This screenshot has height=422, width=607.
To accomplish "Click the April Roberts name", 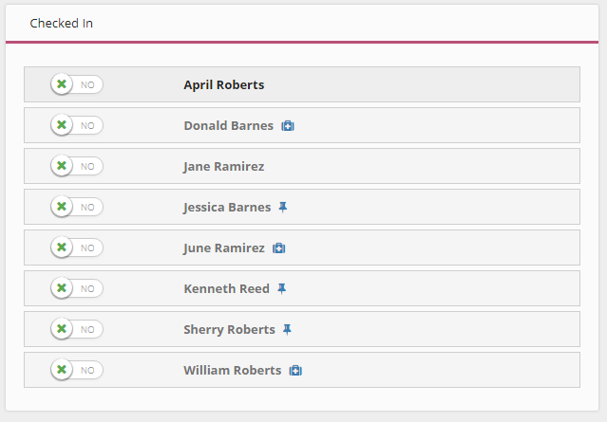I will click(224, 84).
